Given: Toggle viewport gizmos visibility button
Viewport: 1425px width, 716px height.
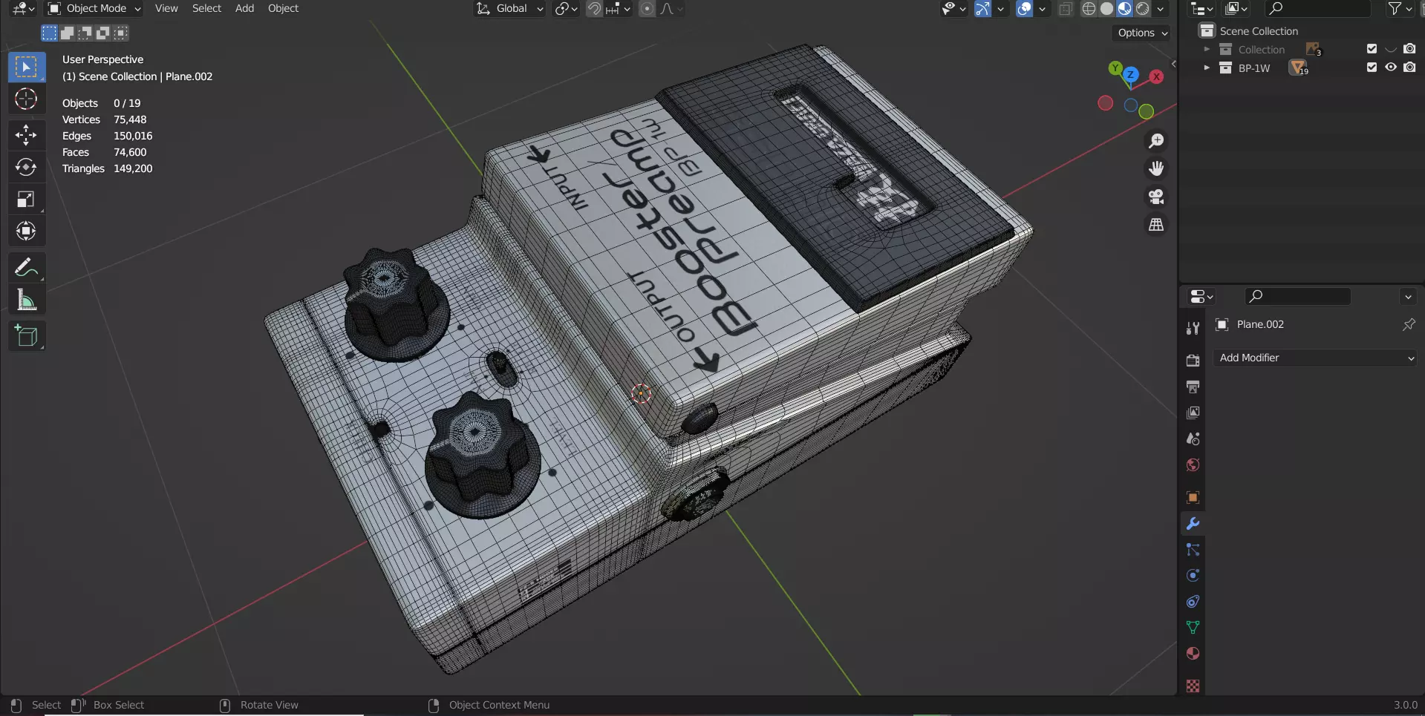Looking at the screenshot, I should coord(982,9).
